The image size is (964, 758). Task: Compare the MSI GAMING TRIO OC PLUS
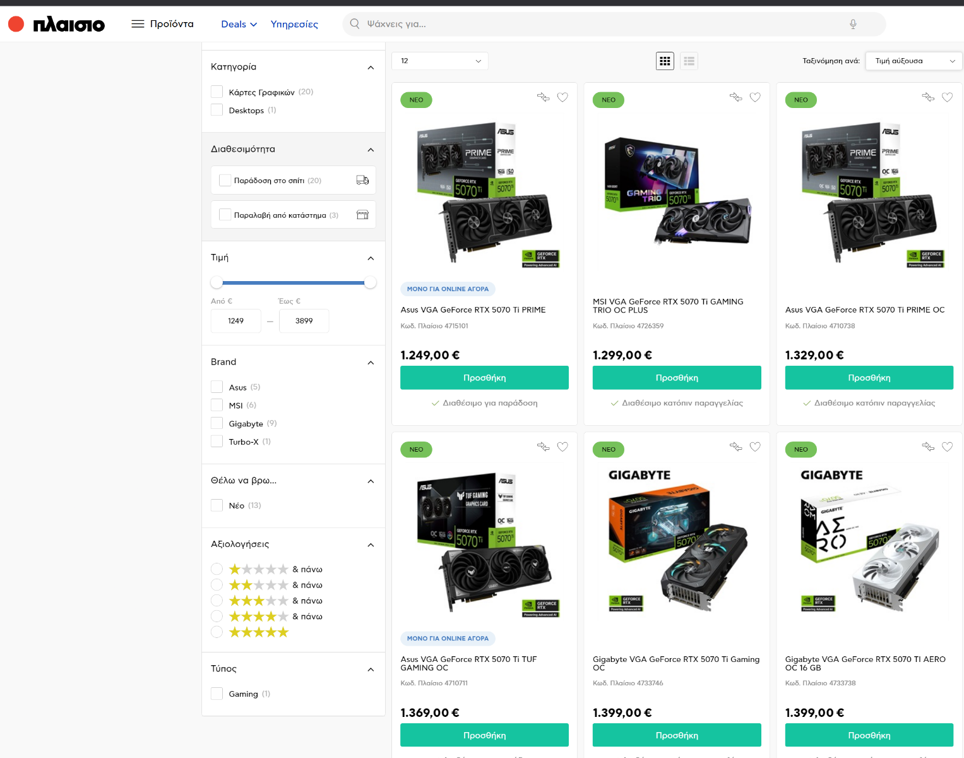pos(735,97)
